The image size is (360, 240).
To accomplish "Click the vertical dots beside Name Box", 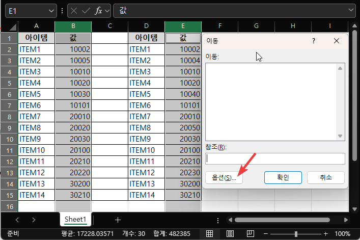I will (x=62, y=11).
